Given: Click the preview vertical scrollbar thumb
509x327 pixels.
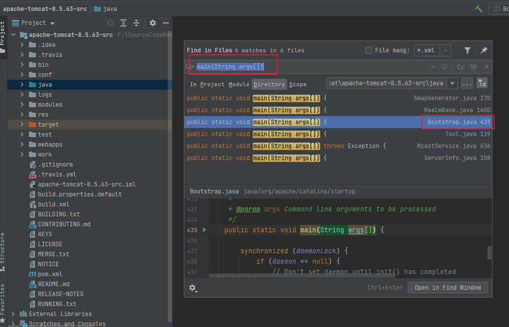Looking at the screenshot, I should coord(489,253).
